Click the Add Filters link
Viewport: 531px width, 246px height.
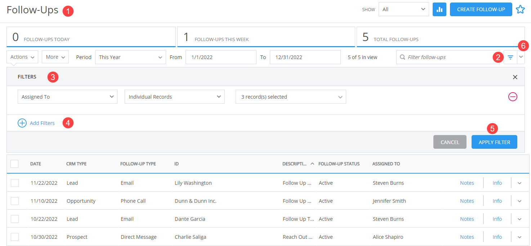pos(42,123)
